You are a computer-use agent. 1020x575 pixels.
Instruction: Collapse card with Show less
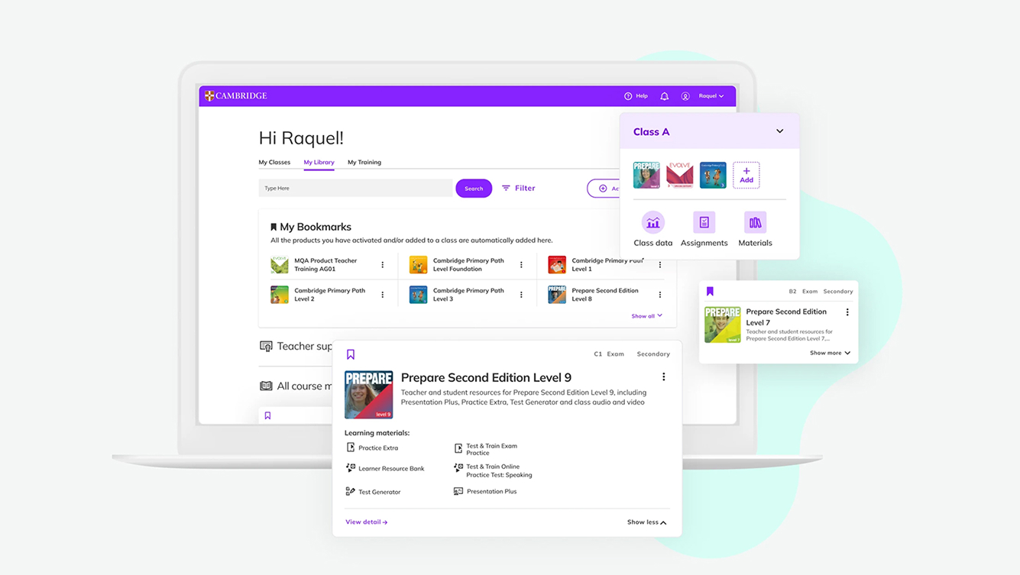click(646, 522)
